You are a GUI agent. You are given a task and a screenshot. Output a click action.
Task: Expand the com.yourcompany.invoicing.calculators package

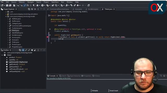tap(6, 14)
